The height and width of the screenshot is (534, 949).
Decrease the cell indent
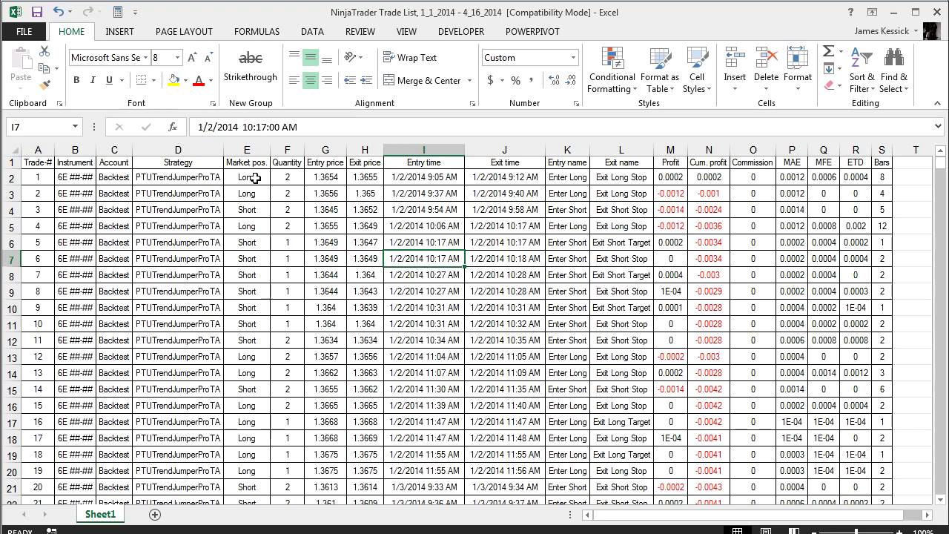coord(350,80)
